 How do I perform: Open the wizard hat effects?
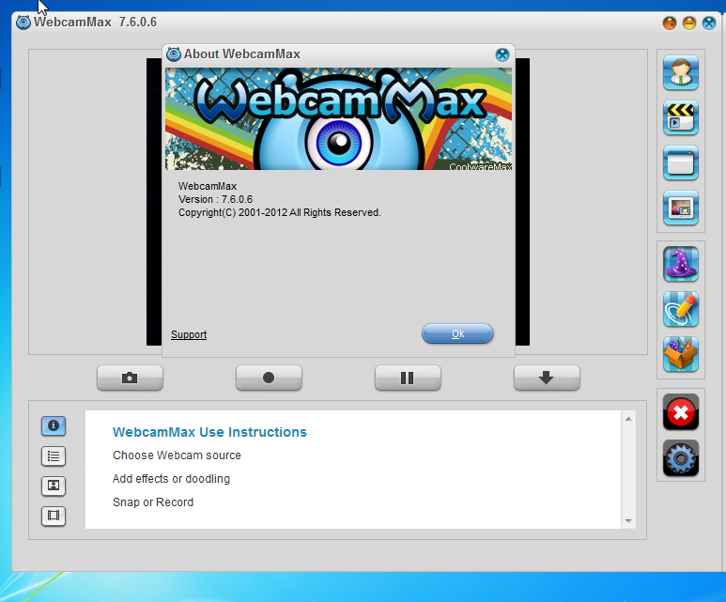pyautogui.click(x=681, y=264)
